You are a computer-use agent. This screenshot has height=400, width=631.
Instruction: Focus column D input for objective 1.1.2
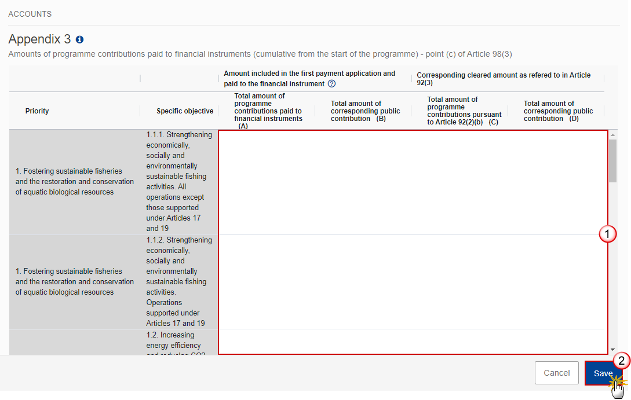557,282
